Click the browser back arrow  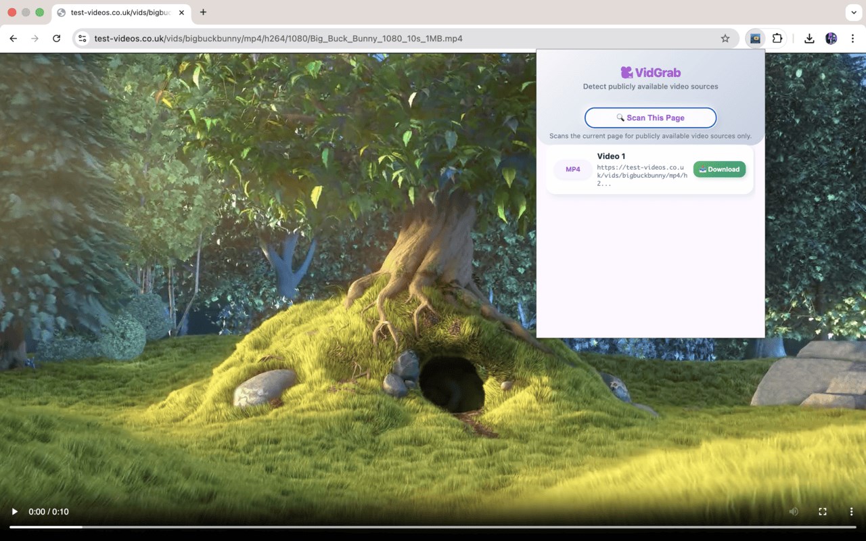tap(14, 39)
